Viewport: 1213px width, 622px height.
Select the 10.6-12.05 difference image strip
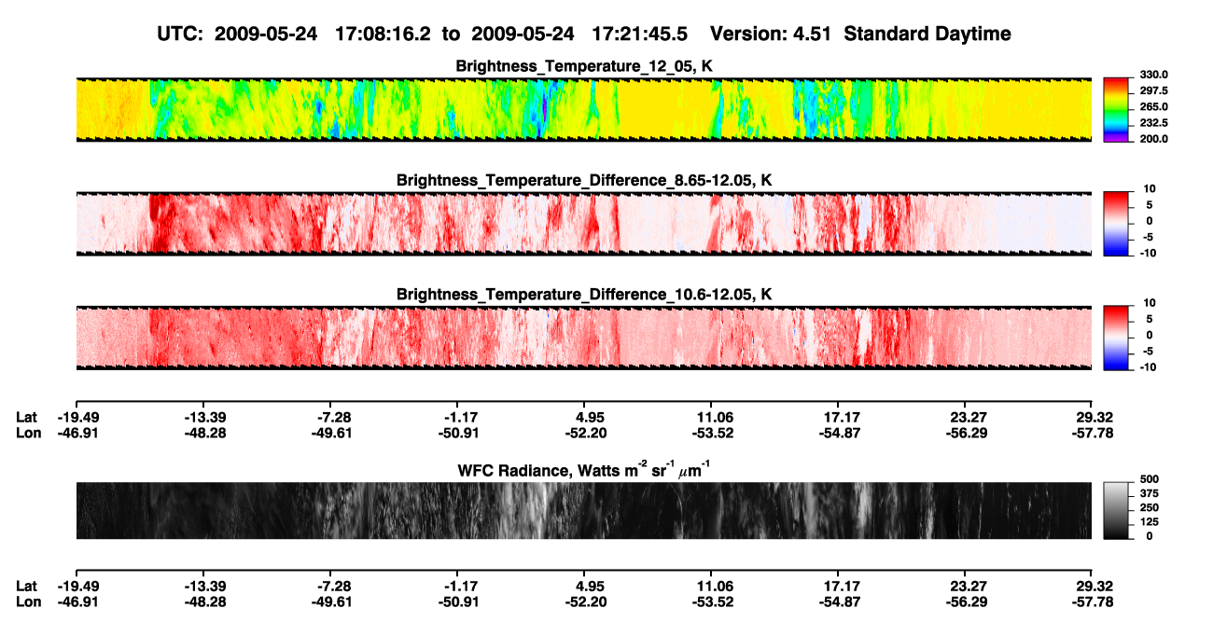tap(584, 339)
